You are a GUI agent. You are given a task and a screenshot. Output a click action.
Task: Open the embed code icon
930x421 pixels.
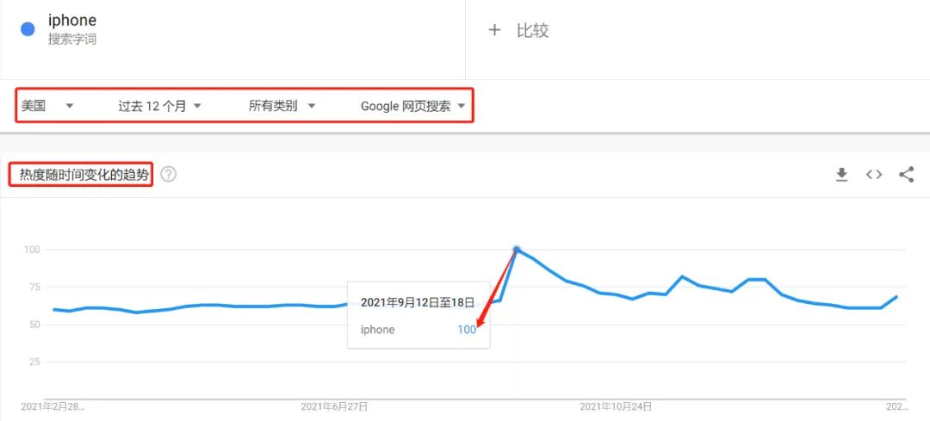point(874,174)
